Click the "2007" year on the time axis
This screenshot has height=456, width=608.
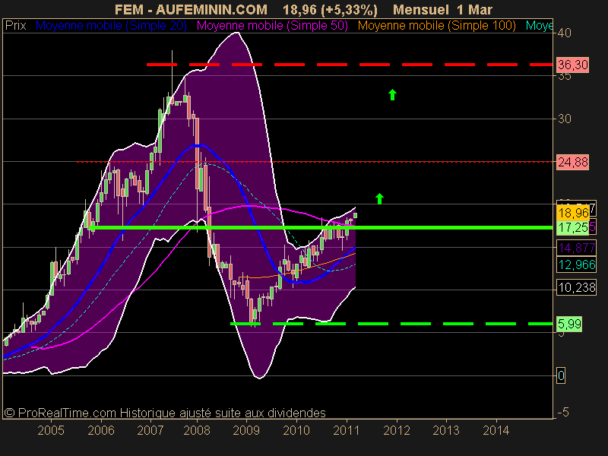[150, 430]
